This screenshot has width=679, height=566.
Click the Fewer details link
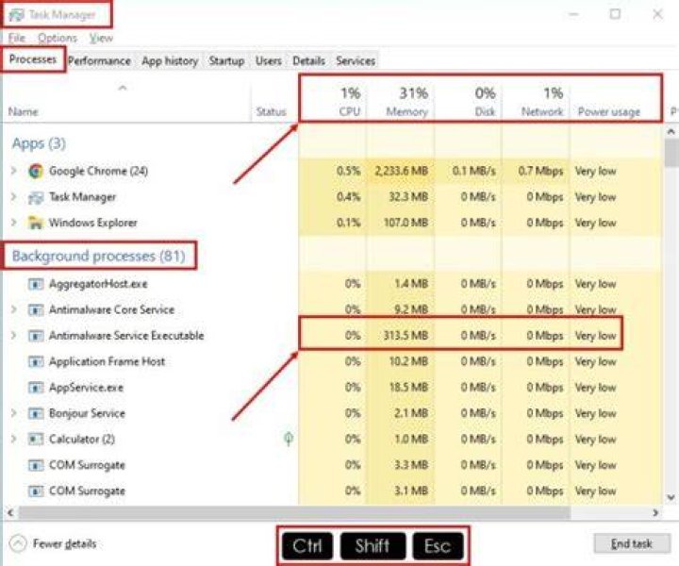64,544
